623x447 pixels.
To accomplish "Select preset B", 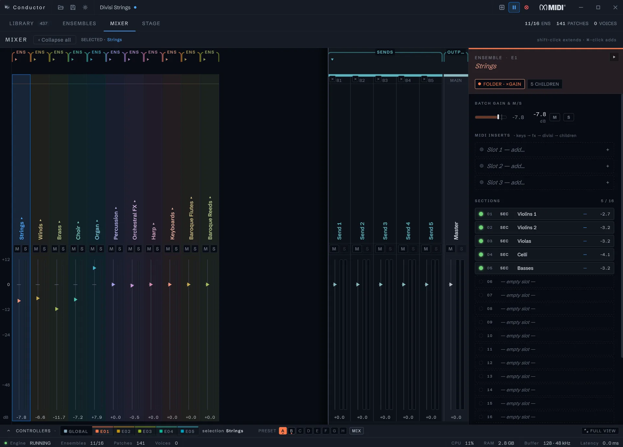I will coord(291,431).
